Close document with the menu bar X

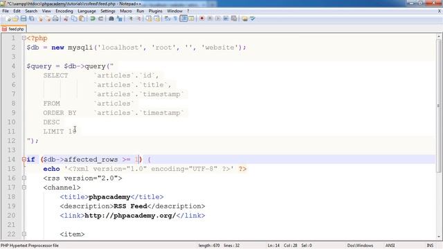440,11
